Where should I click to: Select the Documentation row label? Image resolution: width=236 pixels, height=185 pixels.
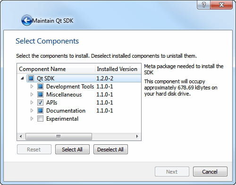(66, 111)
